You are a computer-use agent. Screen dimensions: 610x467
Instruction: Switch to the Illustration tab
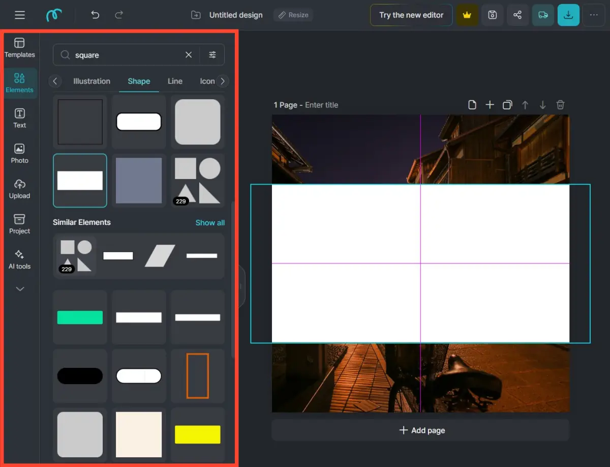point(91,81)
